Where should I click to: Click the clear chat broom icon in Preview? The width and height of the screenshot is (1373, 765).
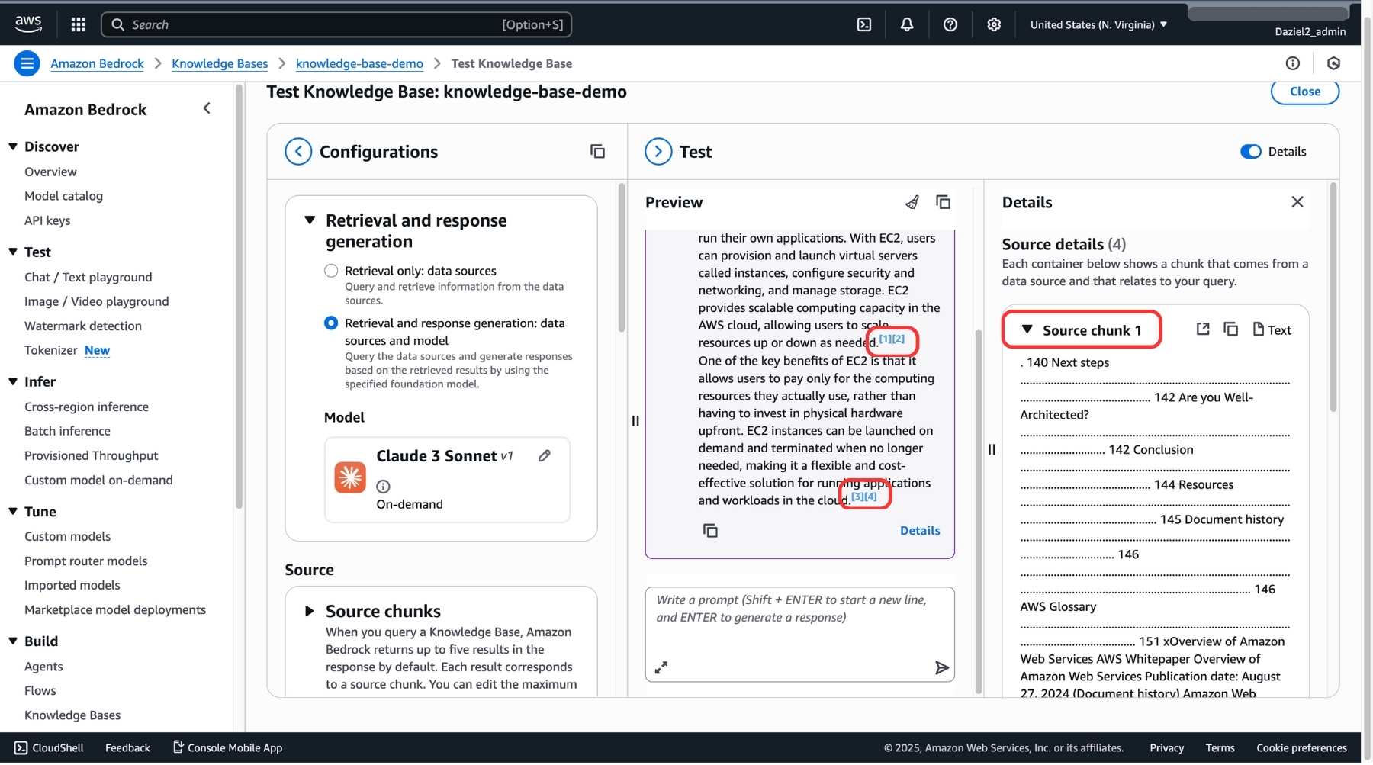pos(912,202)
